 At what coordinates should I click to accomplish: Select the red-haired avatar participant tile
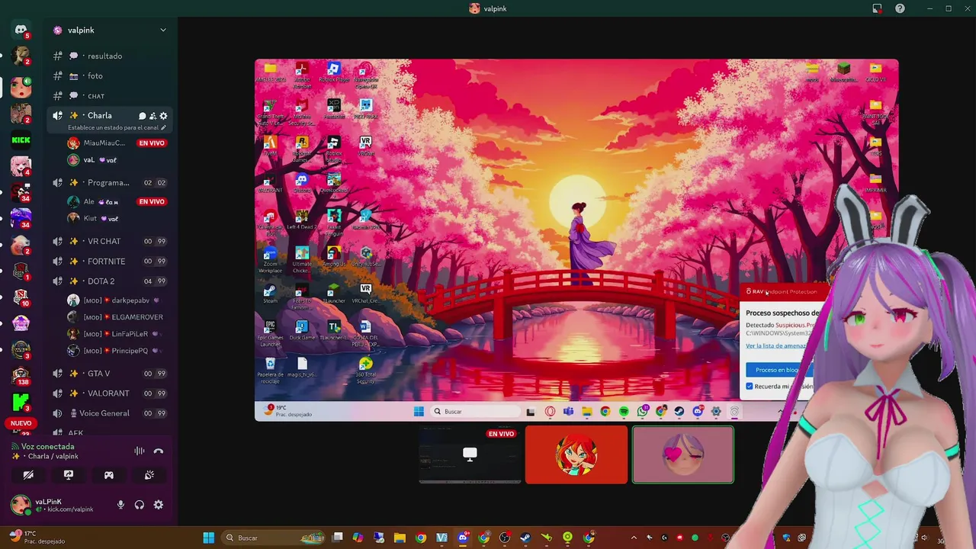click(576, 454)
